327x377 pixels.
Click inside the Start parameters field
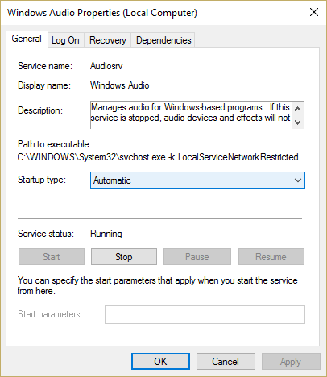tap(205, 314)
